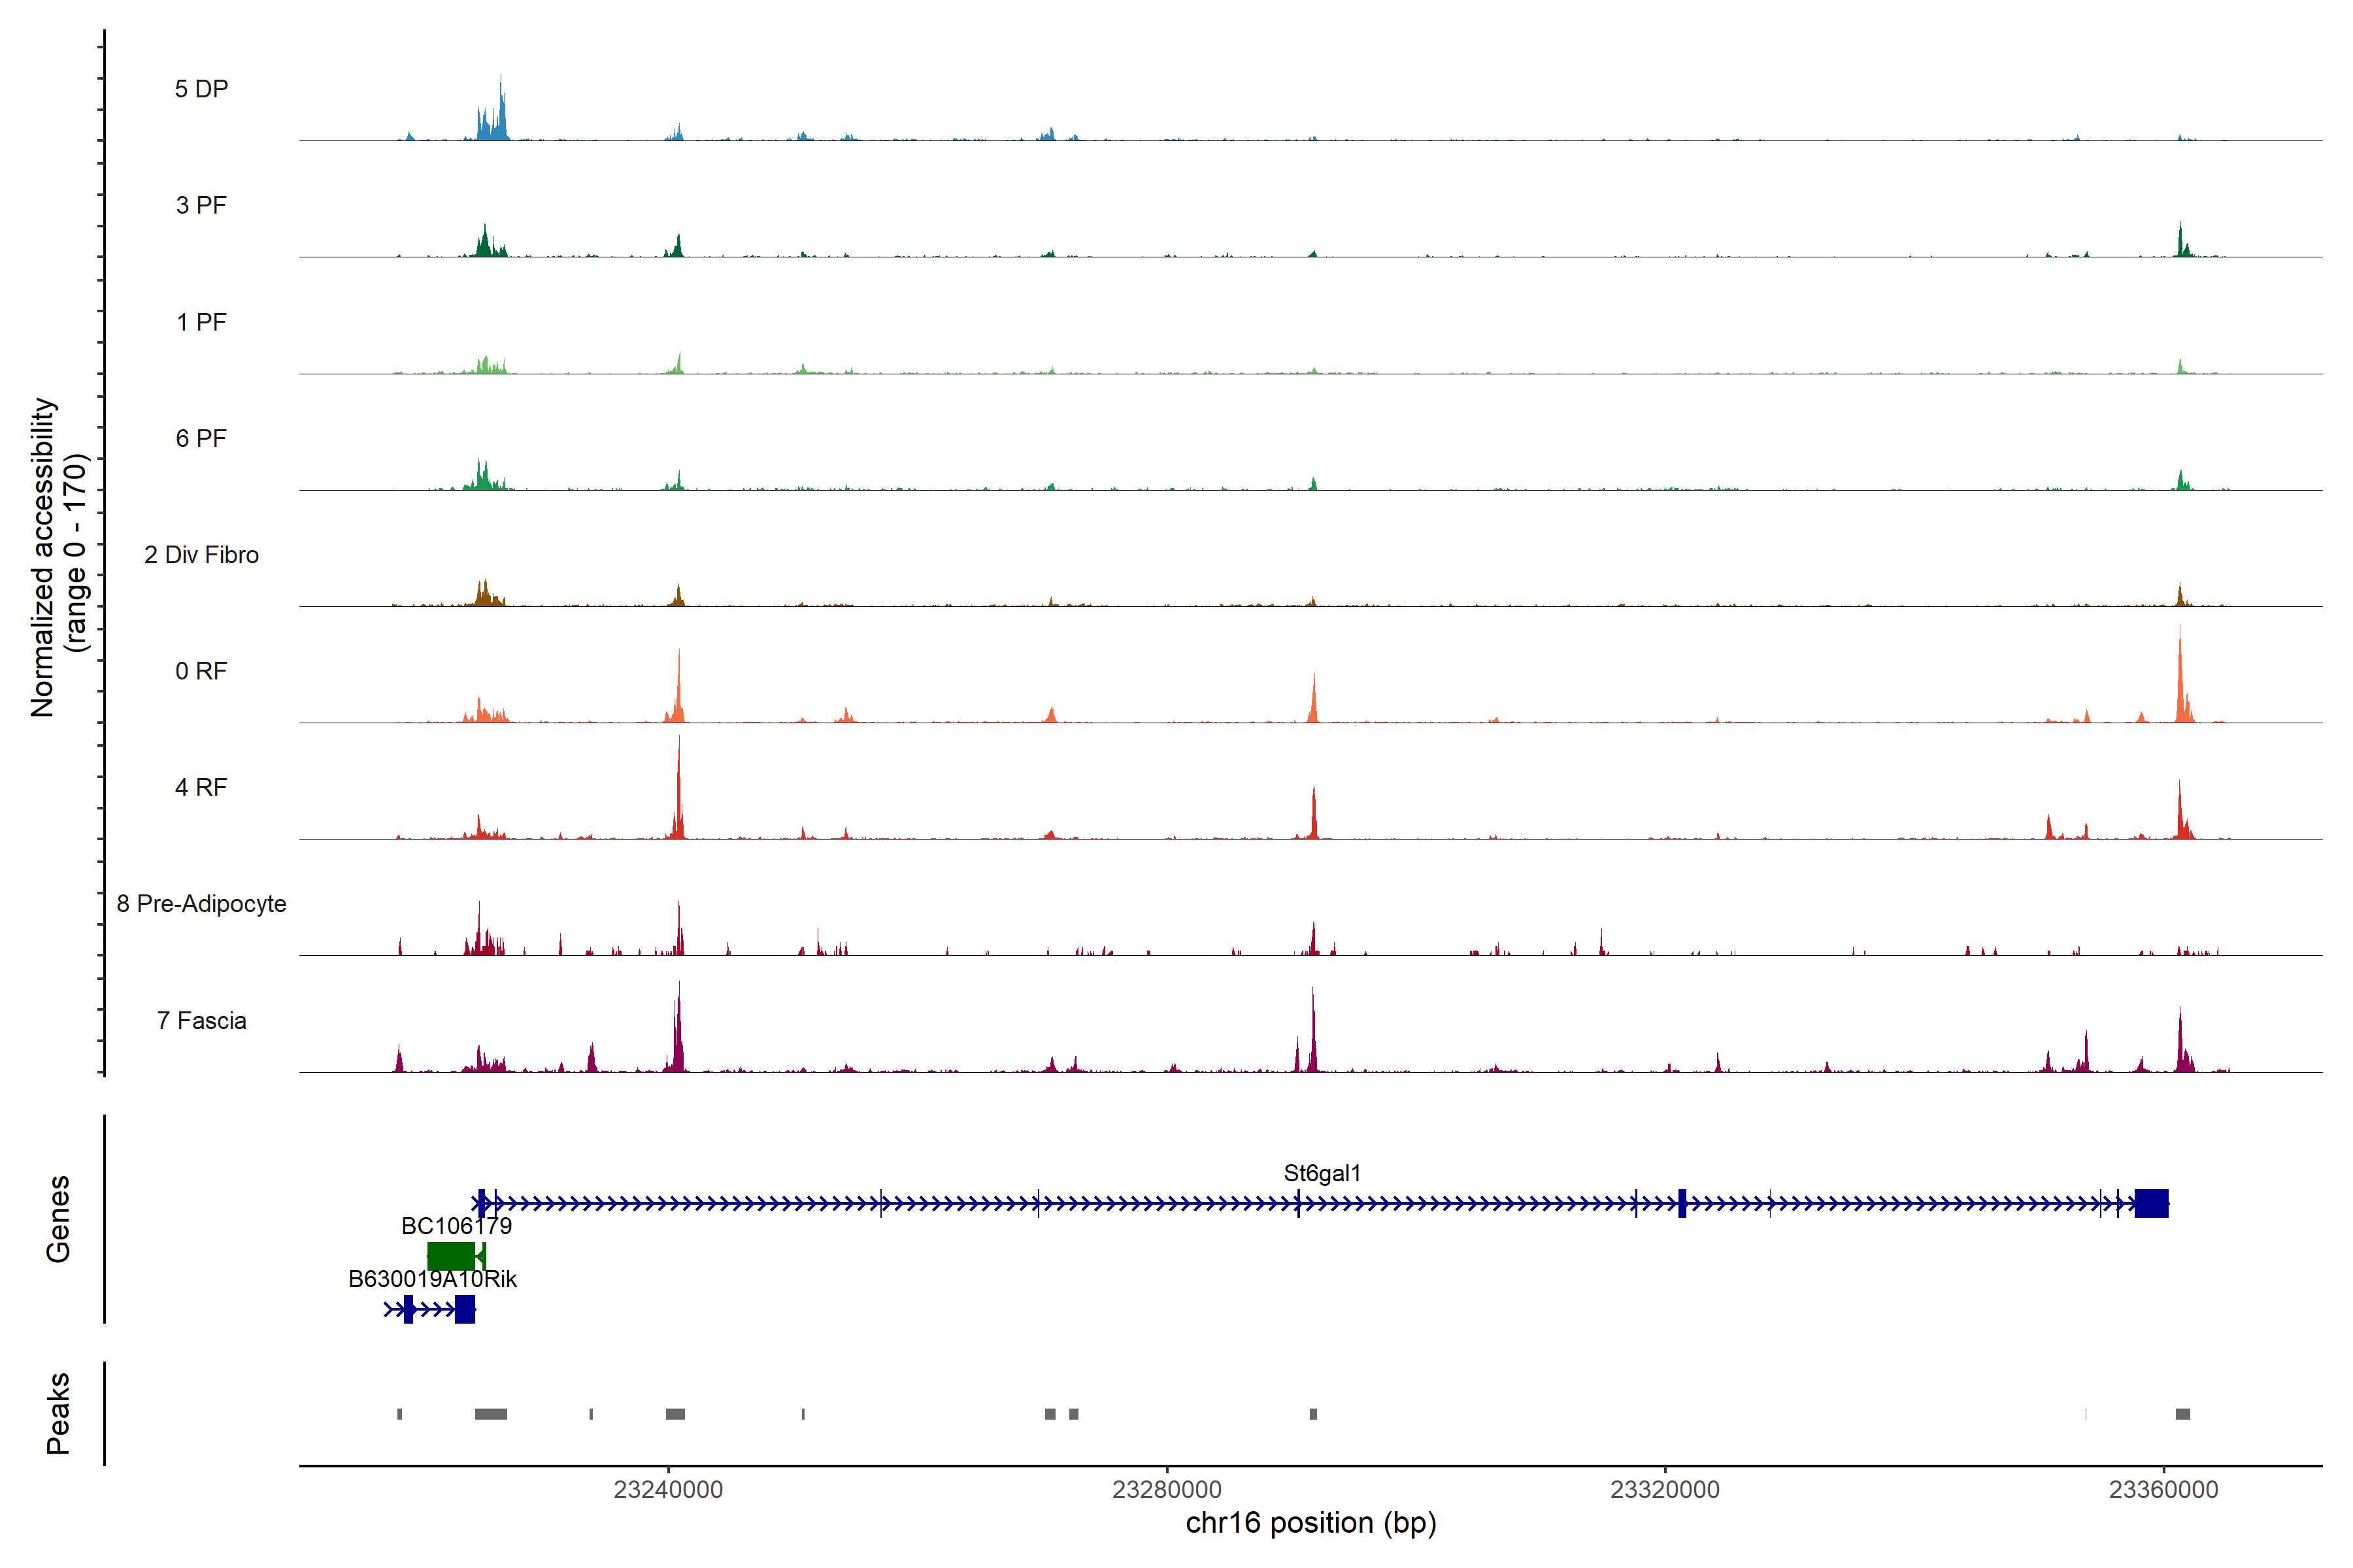The width and height of the screenshot is (2353, 1568).
Task: Click the 8 Pre-Adipocyte track label
Action: (201, 903)
